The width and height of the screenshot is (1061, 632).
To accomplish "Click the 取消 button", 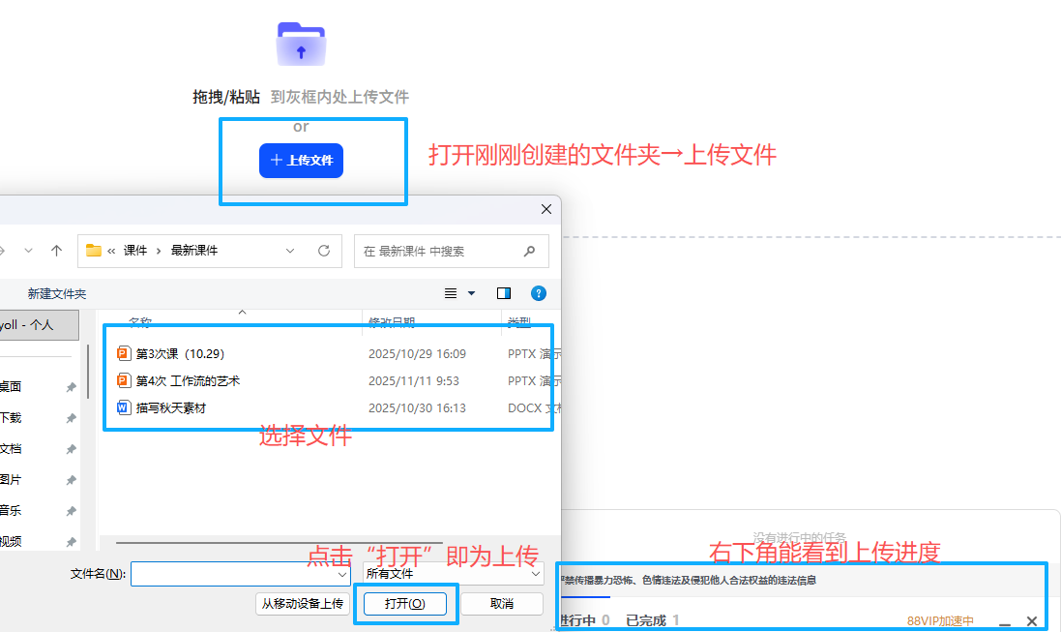I will (502, 604).
